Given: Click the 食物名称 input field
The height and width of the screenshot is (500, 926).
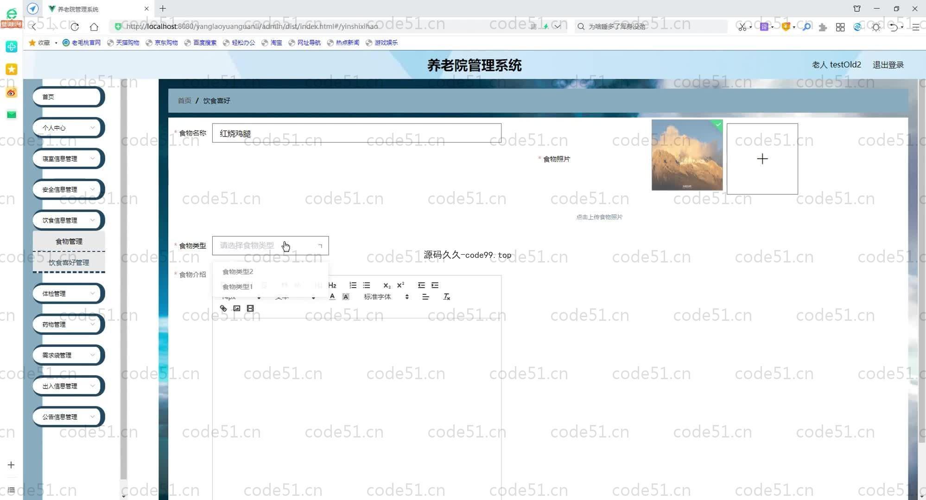Looking at the screenshot, I should coord(356,133).
